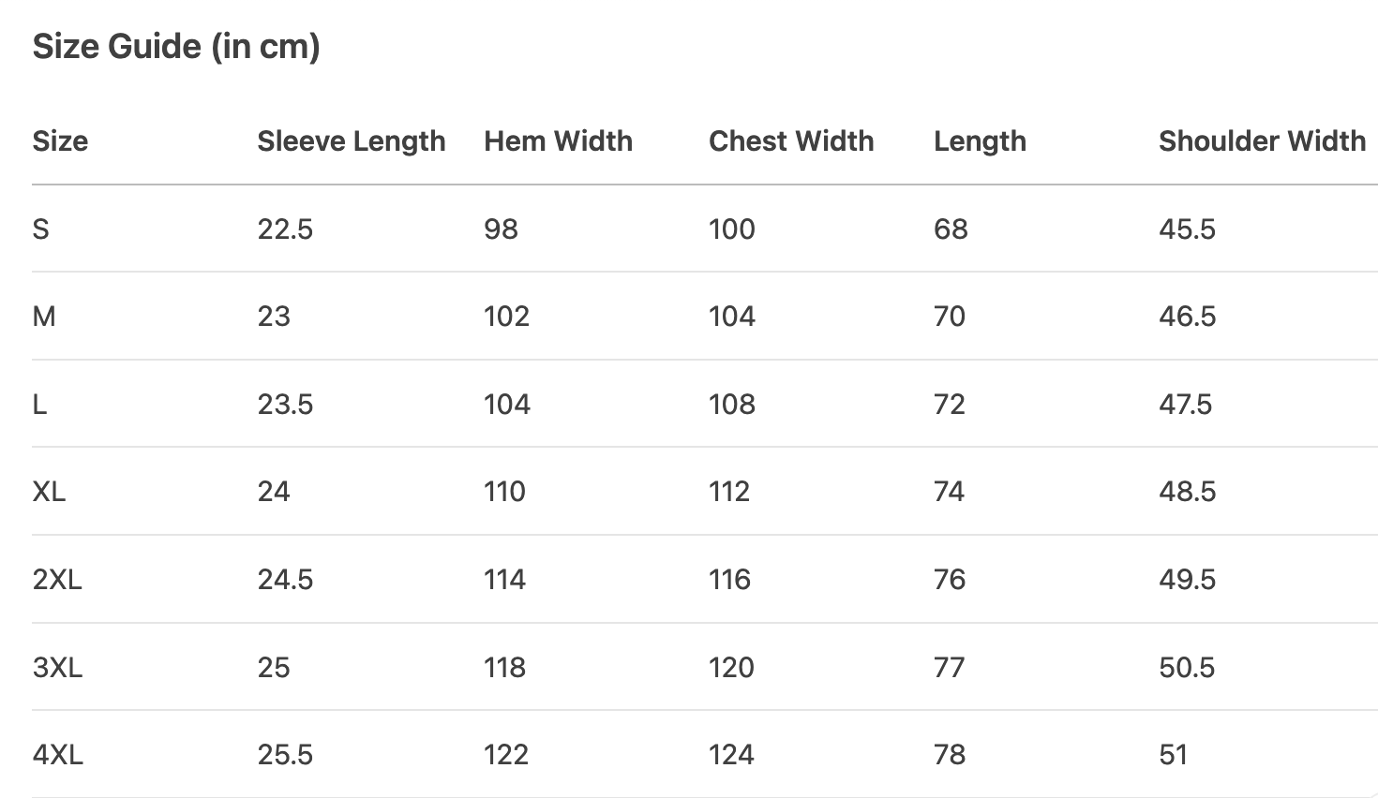Select the Sleeve Length column header
The width and height of the screenshot is (1378, 798).
point(352,141)
